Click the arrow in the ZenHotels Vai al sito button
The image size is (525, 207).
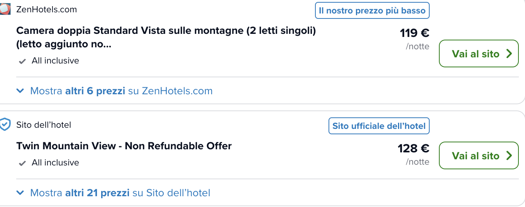[x=509, y=54]
